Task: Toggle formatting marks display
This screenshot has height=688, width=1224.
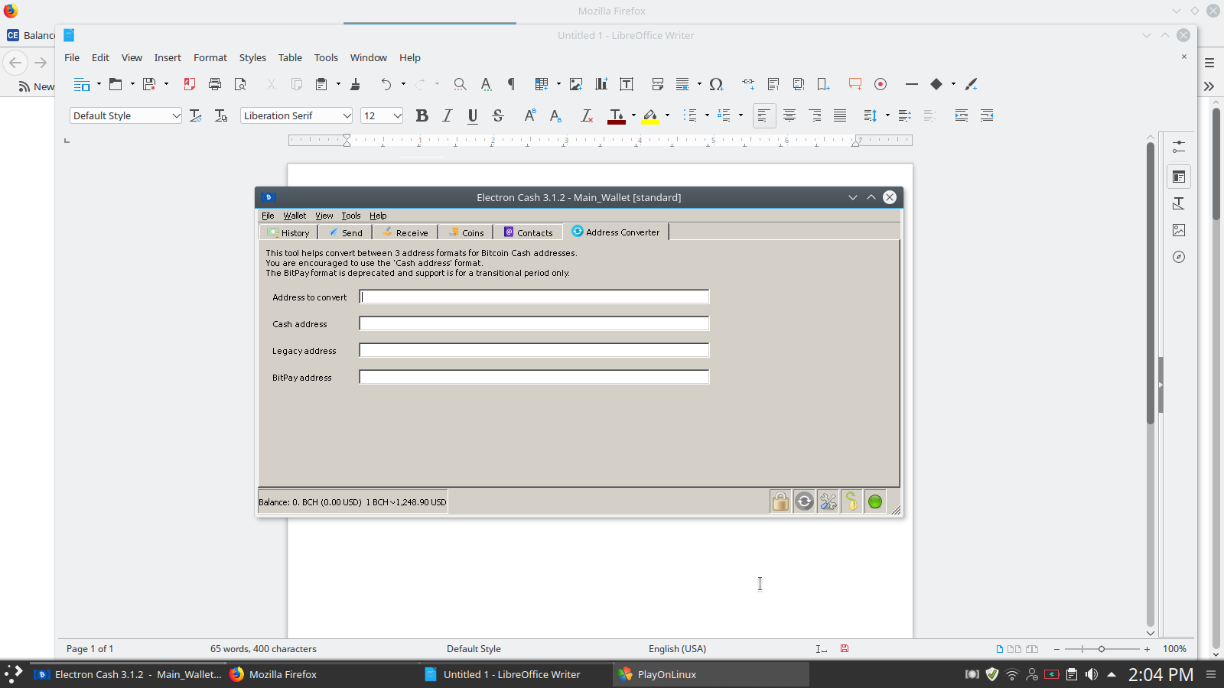Action: pyautogui.click(x=511, y=84)
